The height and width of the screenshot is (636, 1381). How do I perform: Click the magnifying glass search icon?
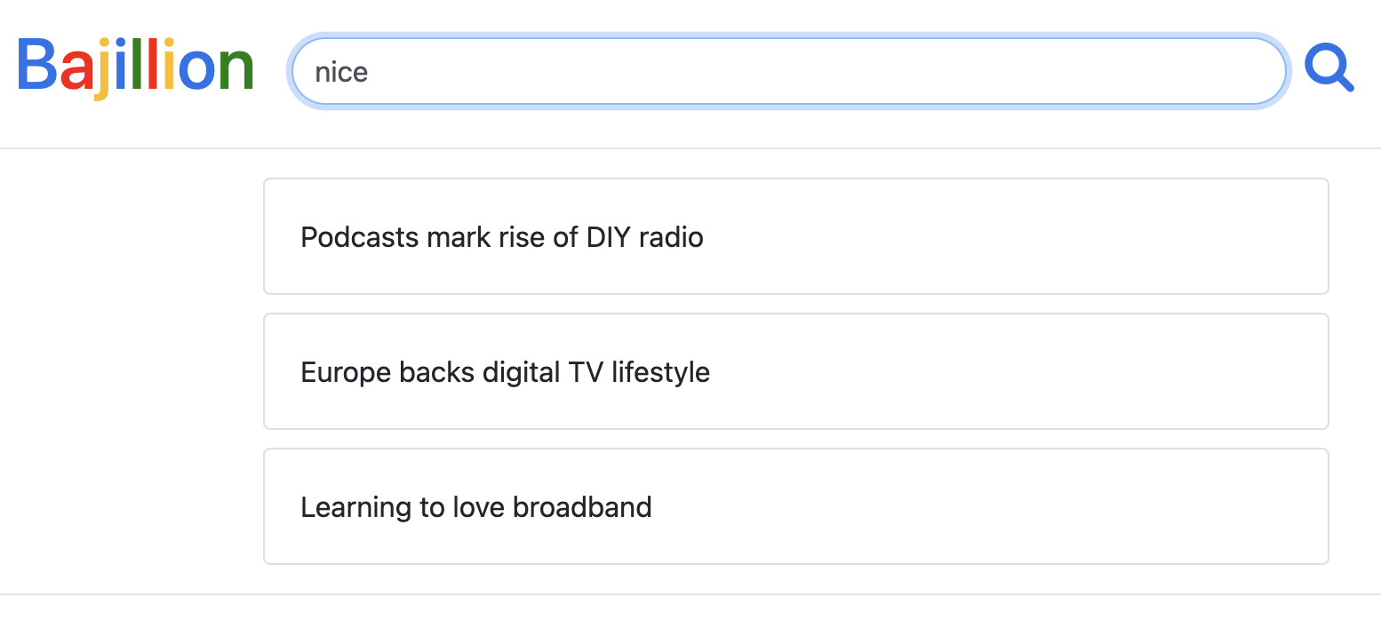[1329, 69]
